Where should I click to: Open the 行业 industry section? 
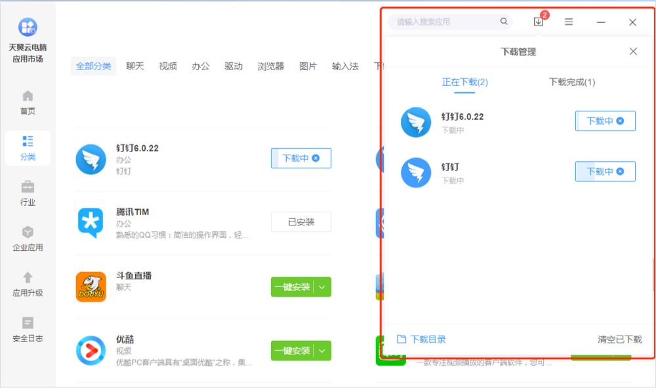pos(27,193)
